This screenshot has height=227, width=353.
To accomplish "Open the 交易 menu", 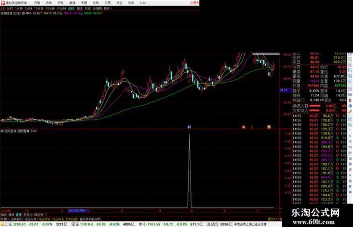I will (107, 3).
